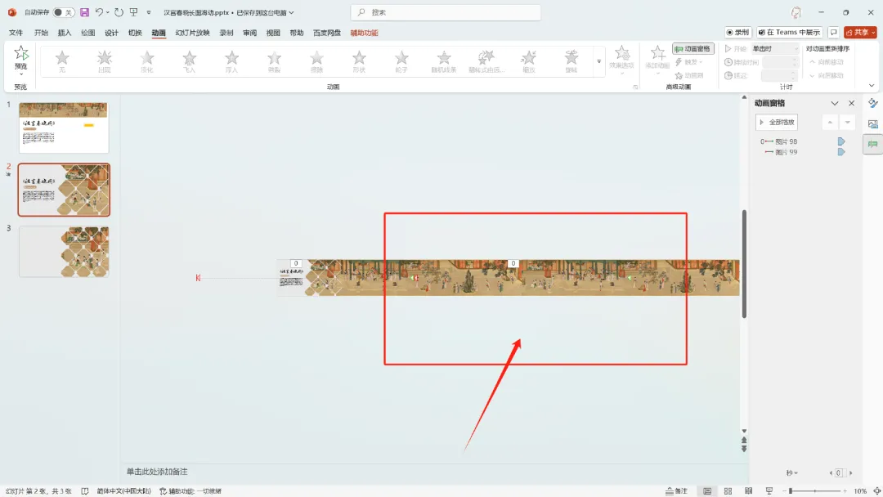Switch to the 切换 (Transitions) tab
The width and height of the screenshot is (883, 497).
tap(135, 33)
